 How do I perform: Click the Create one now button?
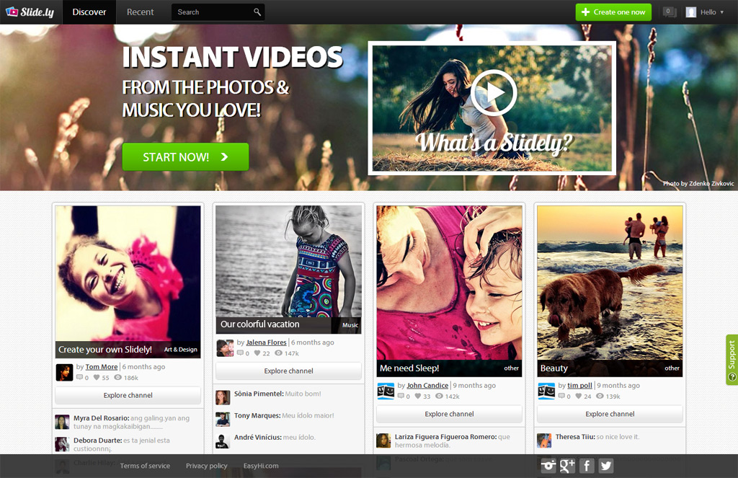point(613,12)
